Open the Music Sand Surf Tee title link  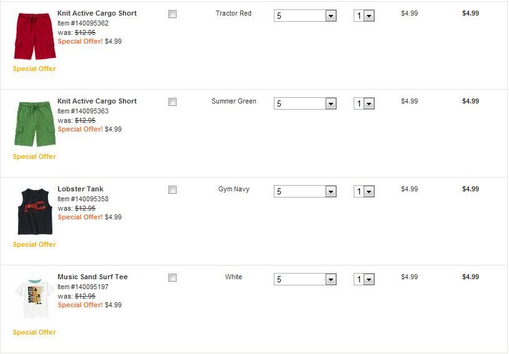[92, 277]
